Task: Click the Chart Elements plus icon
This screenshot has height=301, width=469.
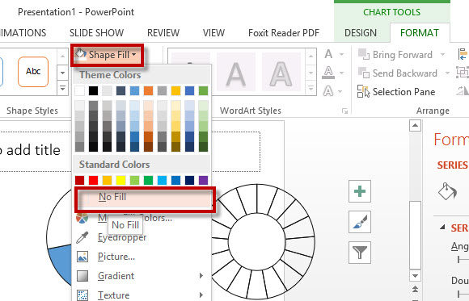Action: click(360, 191)
